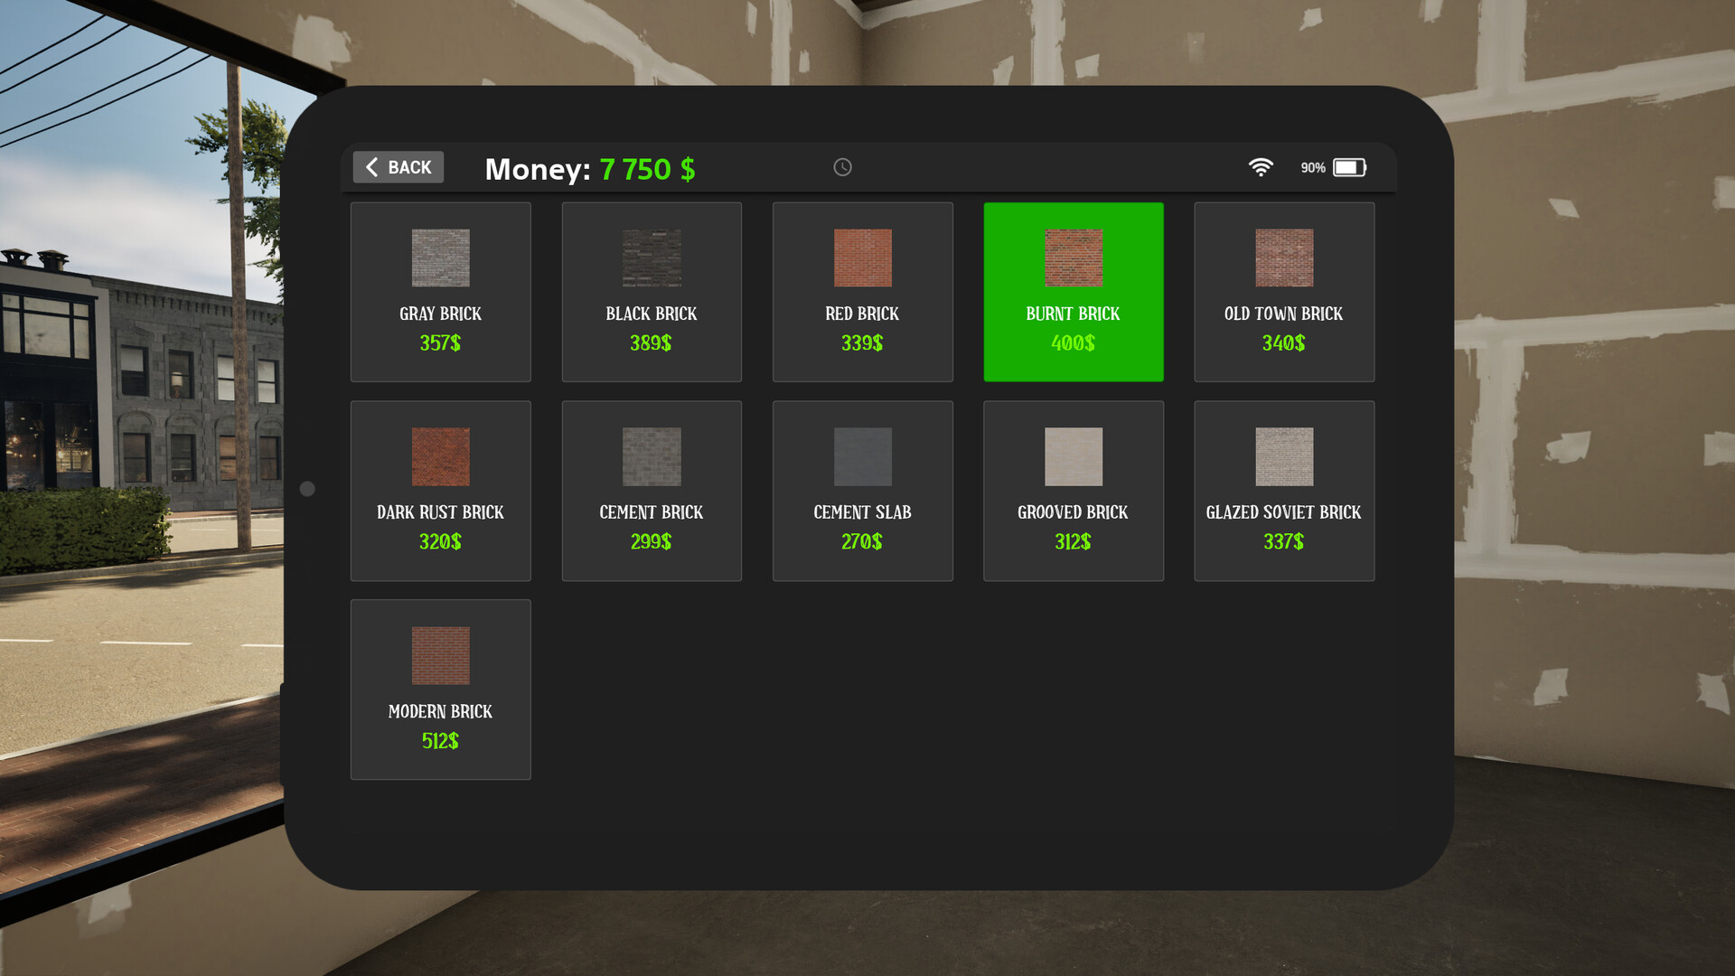
Task: Select the Grooved Brick tile
Action: [1073, 491]
